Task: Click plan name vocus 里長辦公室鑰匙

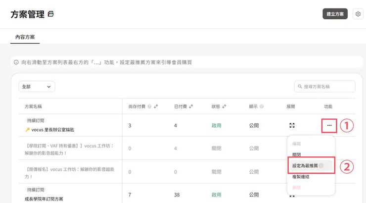Action: 53,130
